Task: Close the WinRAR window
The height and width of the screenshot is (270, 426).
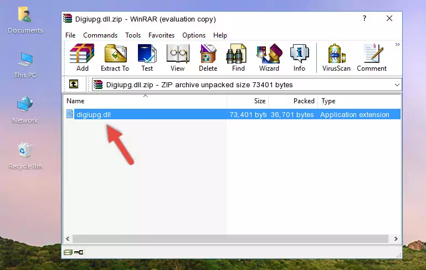Action: (x=389, y=18)
